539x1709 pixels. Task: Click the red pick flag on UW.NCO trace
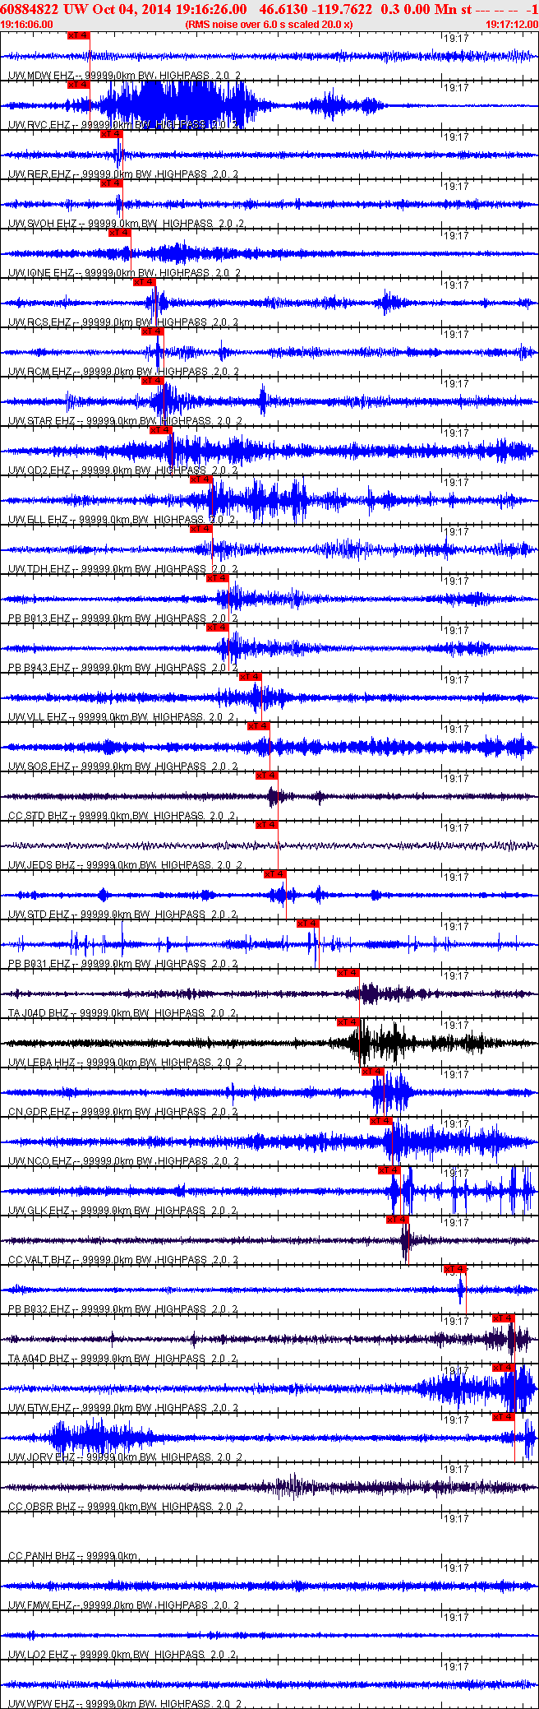(381, 1121)
